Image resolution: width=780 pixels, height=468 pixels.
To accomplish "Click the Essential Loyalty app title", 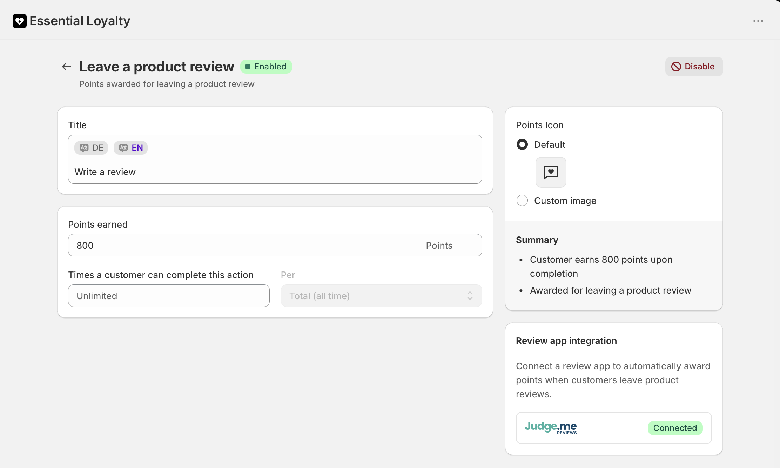I will click(80, 21).
